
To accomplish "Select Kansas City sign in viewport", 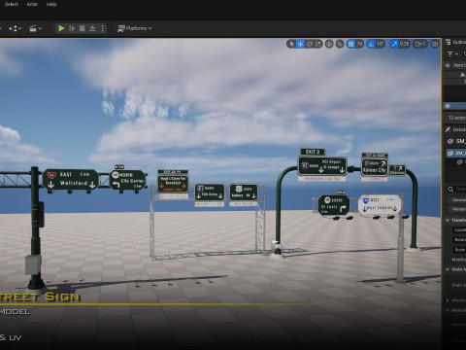I will (x=375, y=167).
